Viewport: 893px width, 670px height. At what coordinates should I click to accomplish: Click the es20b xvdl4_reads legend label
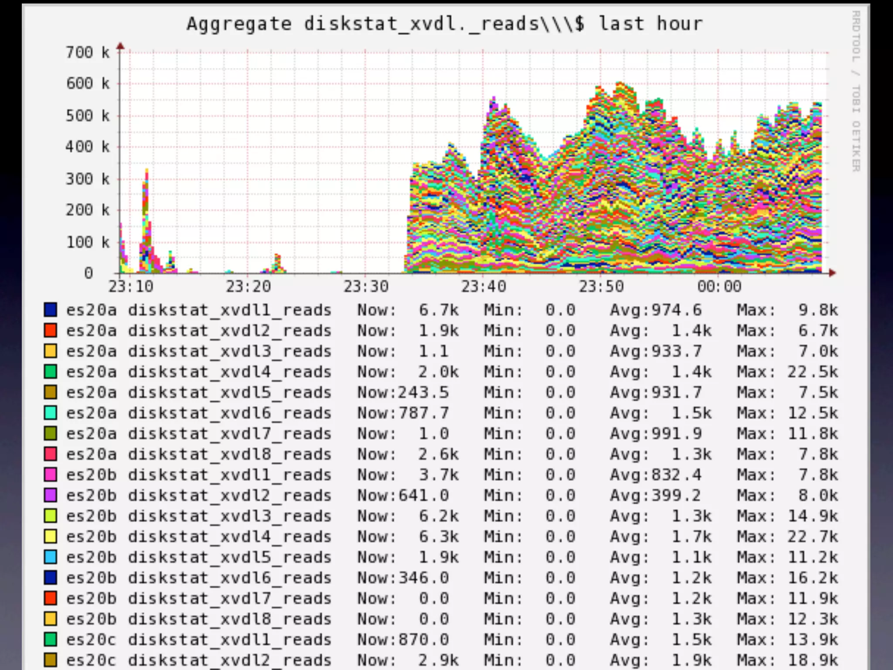pyautogui.click(x=198, y=537)
